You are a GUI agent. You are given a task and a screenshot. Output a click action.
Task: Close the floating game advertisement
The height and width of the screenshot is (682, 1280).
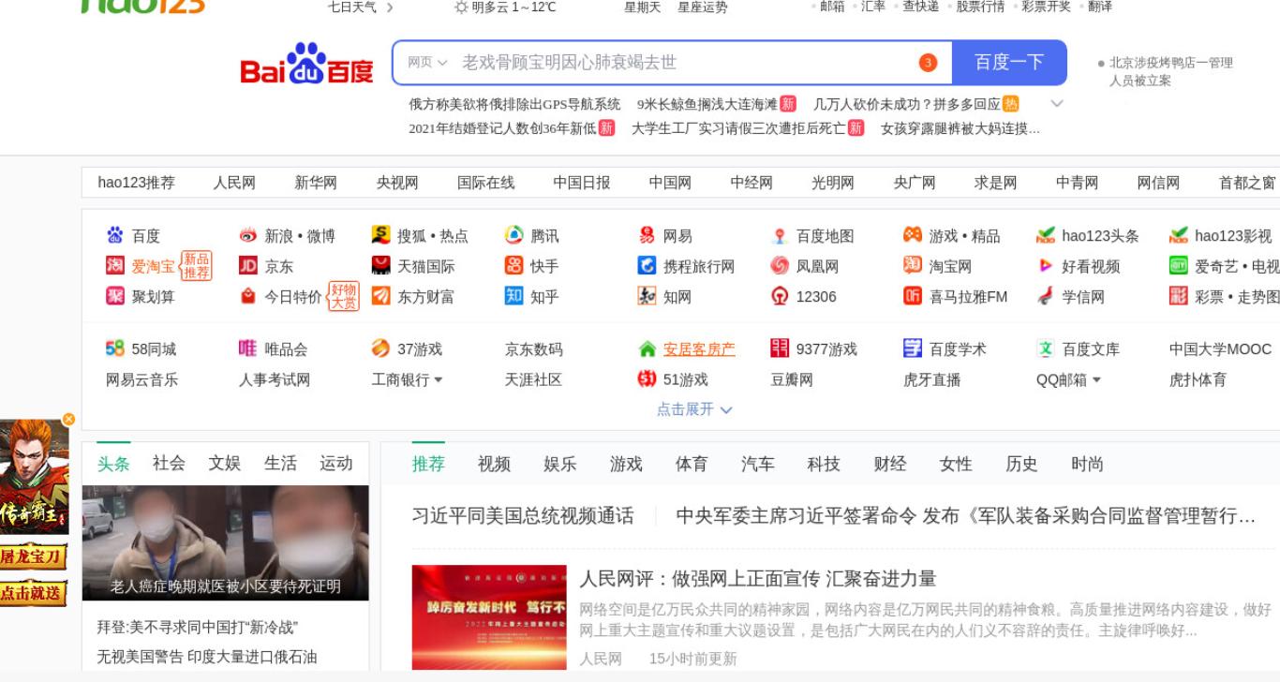(68, 420)
